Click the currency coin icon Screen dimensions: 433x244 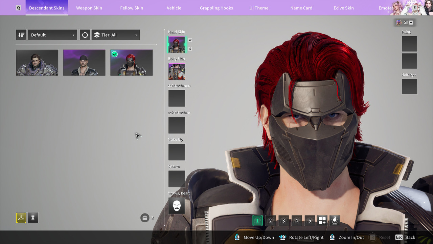coord(398,23)
